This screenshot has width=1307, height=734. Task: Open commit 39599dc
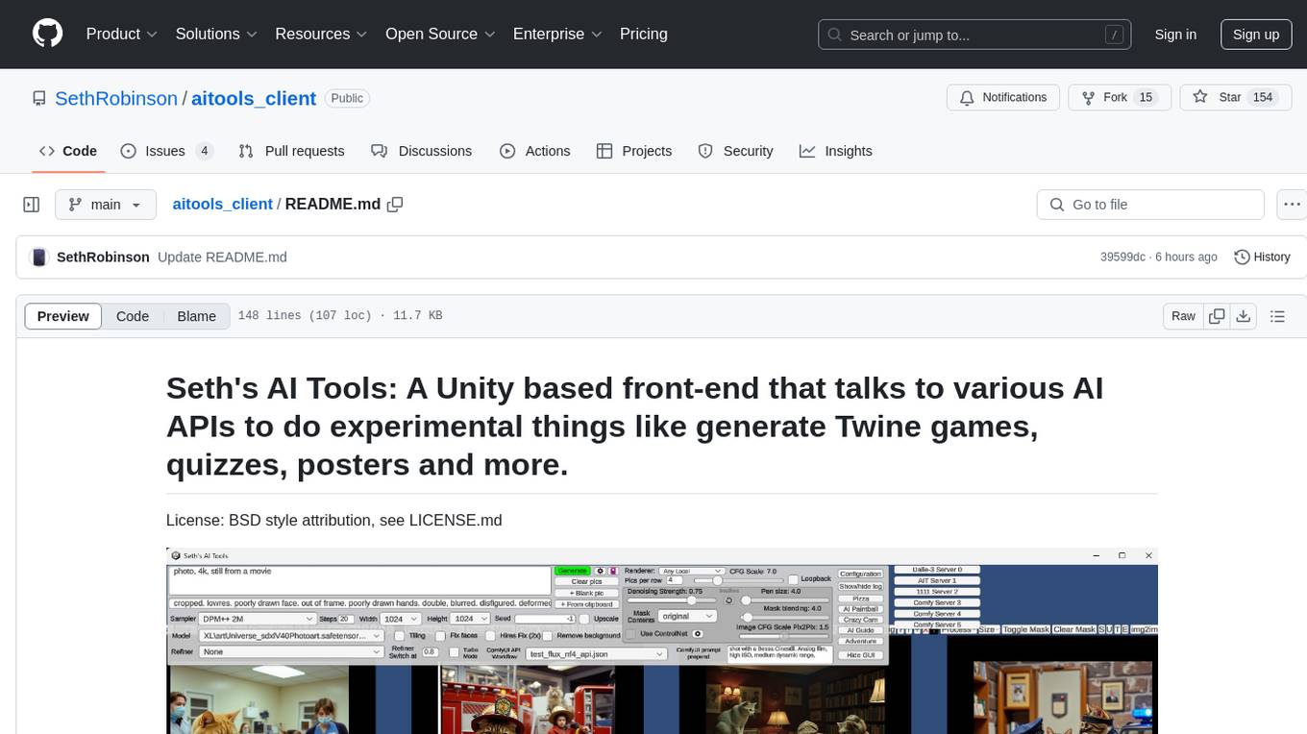(x=1122, y=257)
